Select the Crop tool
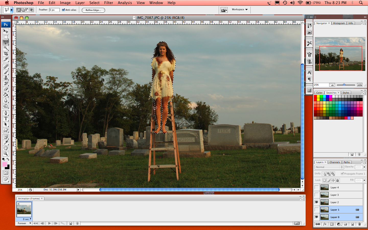This screenshot has width=368, height=230. click(6, 54)
